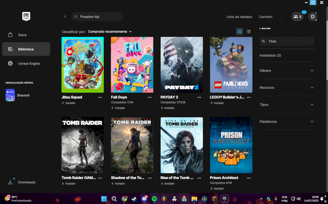
Task: Open Lista de desejos link
Action: [239, 17]
